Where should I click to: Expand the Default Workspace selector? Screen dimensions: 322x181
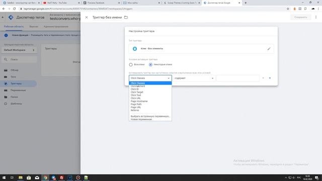(x=19, y=50)
